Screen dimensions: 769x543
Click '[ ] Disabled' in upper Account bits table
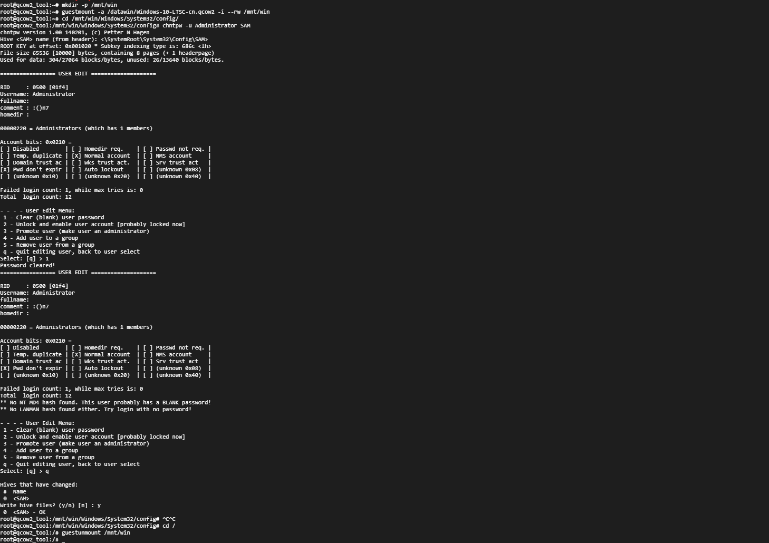pyautogui.click(x=20, y=149)
